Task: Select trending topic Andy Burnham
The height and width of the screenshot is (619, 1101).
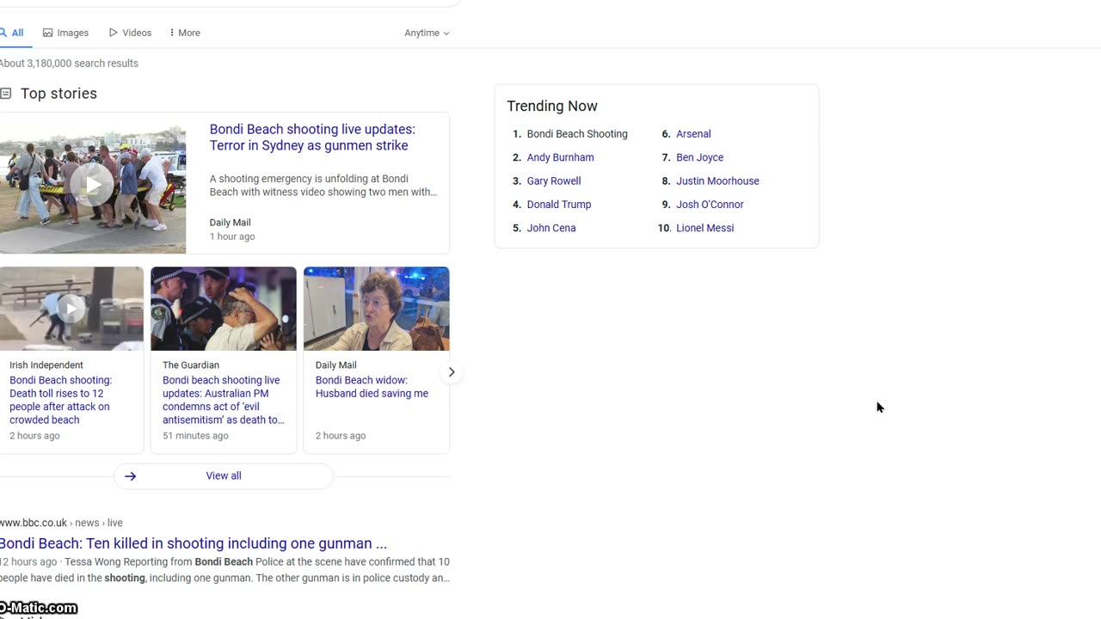Action: click(560, 157)
